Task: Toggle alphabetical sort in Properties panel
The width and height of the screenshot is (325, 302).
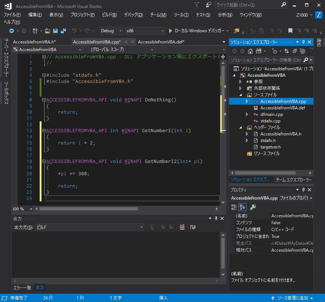Action: click(243, 207)
